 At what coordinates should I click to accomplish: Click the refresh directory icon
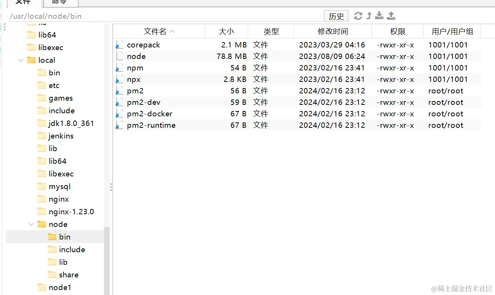click(x=358, y=16)
